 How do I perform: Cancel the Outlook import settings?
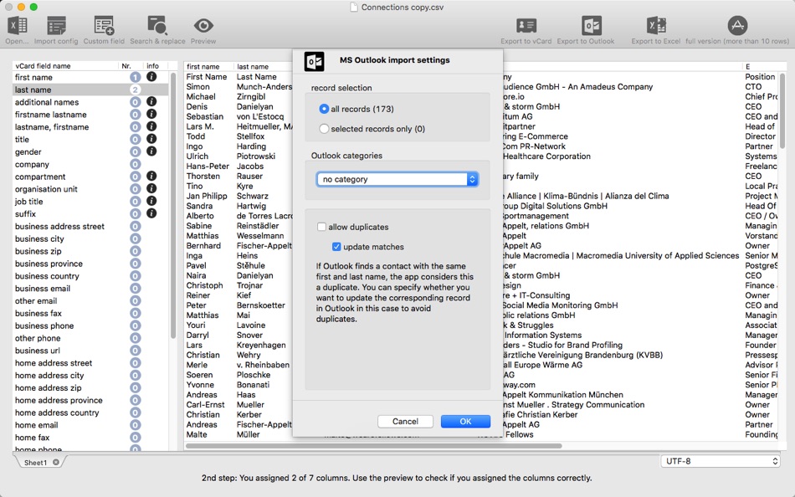(x=405, y=422)
